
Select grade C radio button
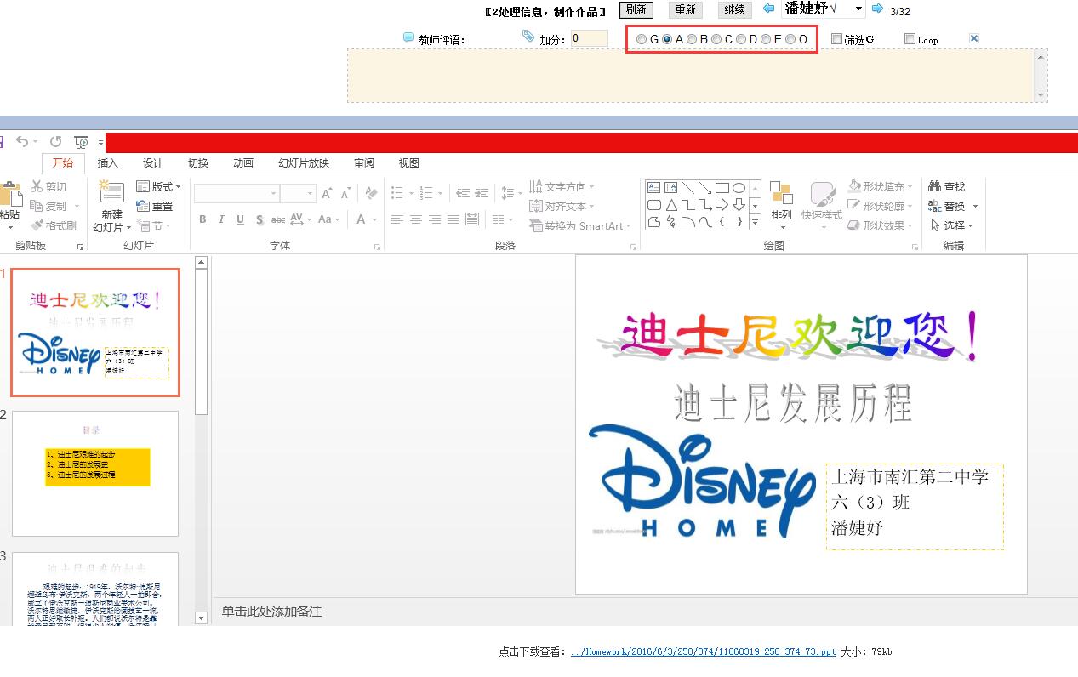(716, 39)
